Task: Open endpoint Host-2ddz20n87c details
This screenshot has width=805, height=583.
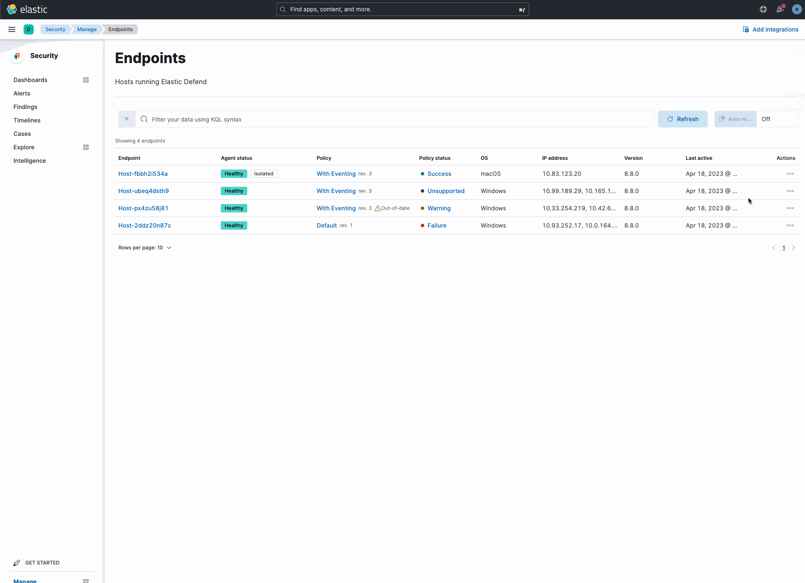Action: [x=144, y=225]
